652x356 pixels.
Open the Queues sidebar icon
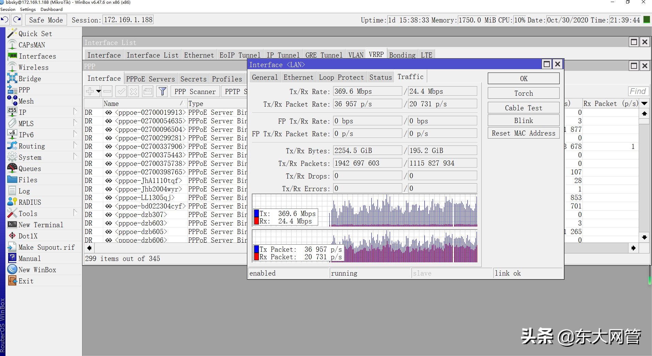click(12, 168)
